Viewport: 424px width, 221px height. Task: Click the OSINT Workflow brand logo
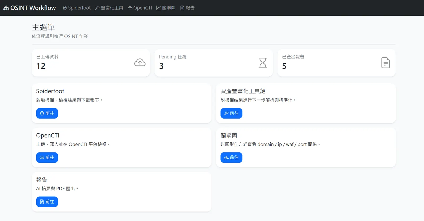tap(29, 8)
